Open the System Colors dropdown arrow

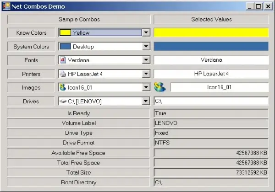click(x=146, y=47)
